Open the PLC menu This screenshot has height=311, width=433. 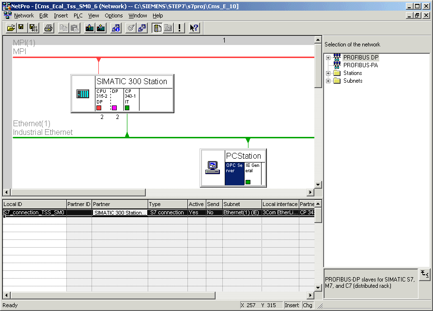[78, 15]
